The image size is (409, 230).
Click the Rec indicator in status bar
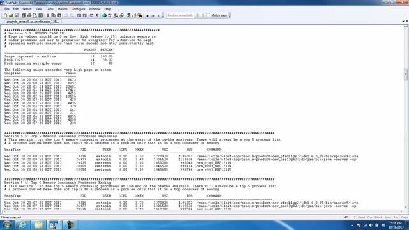tap(396, 217)
